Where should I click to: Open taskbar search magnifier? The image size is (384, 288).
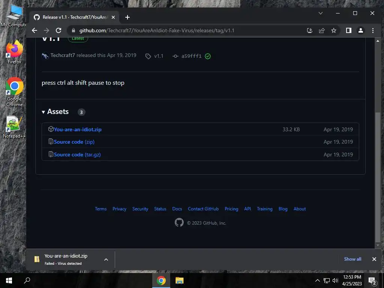(x=27, y=280)
